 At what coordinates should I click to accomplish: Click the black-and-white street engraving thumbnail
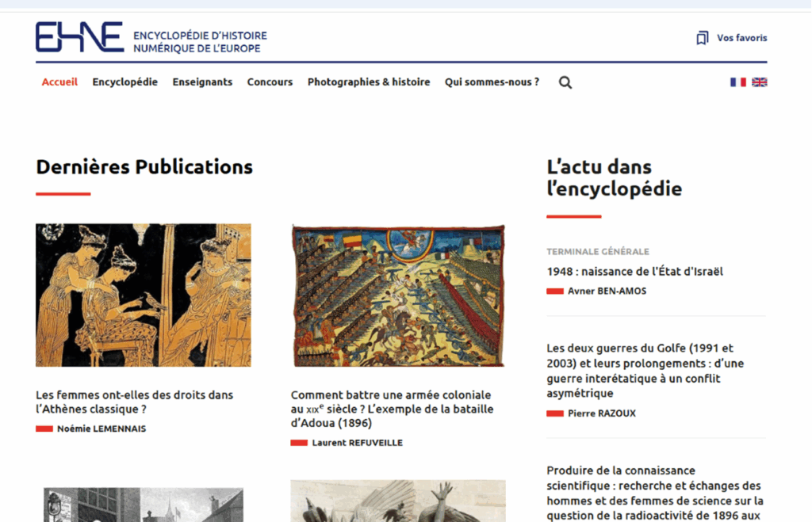144,504
